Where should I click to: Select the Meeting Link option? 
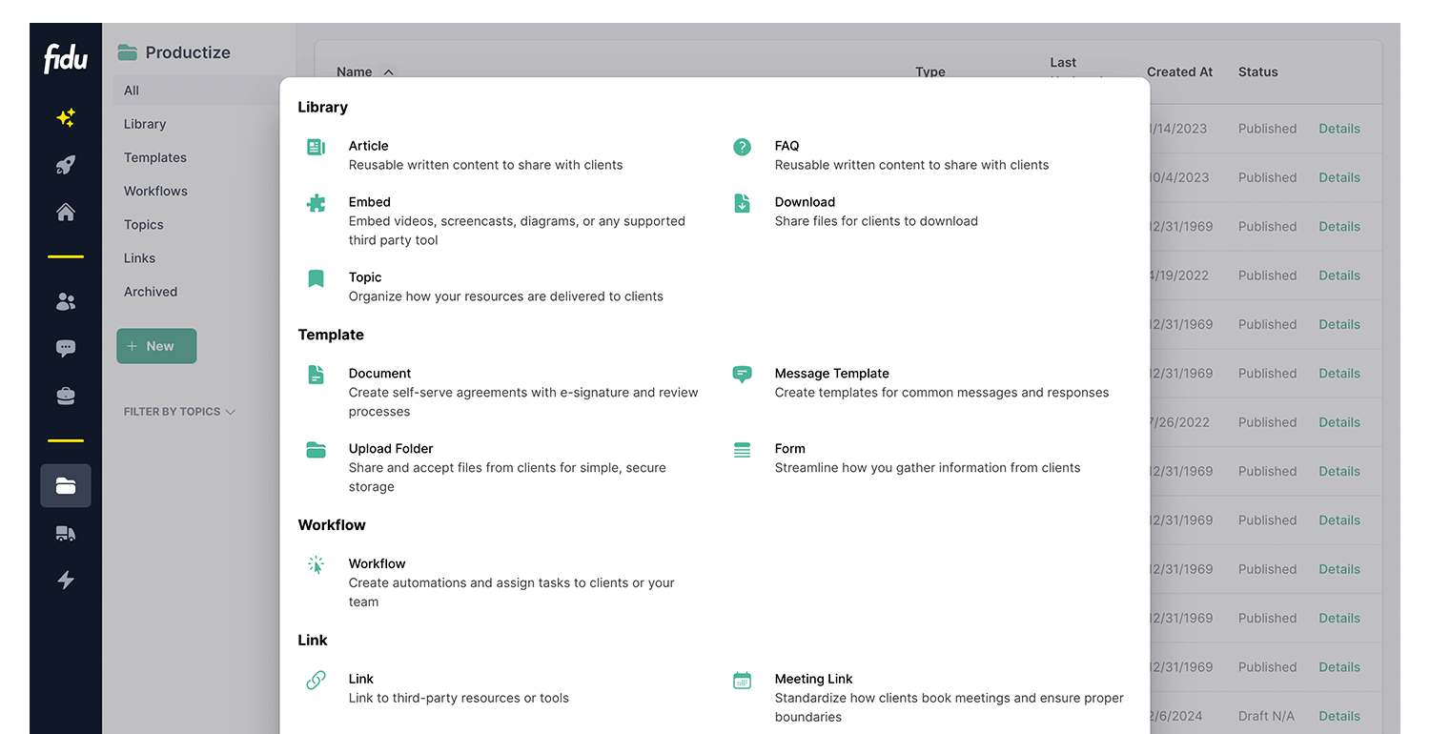(813, 679)
